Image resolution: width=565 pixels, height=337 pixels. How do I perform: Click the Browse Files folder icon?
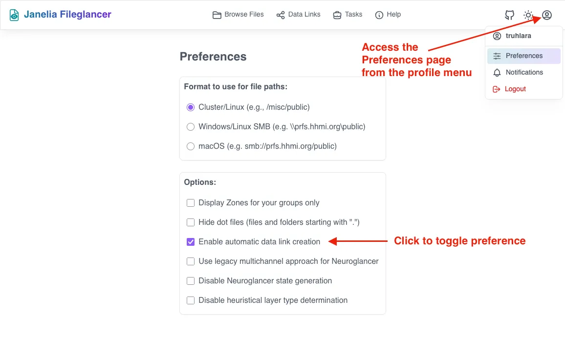[217, 15]
